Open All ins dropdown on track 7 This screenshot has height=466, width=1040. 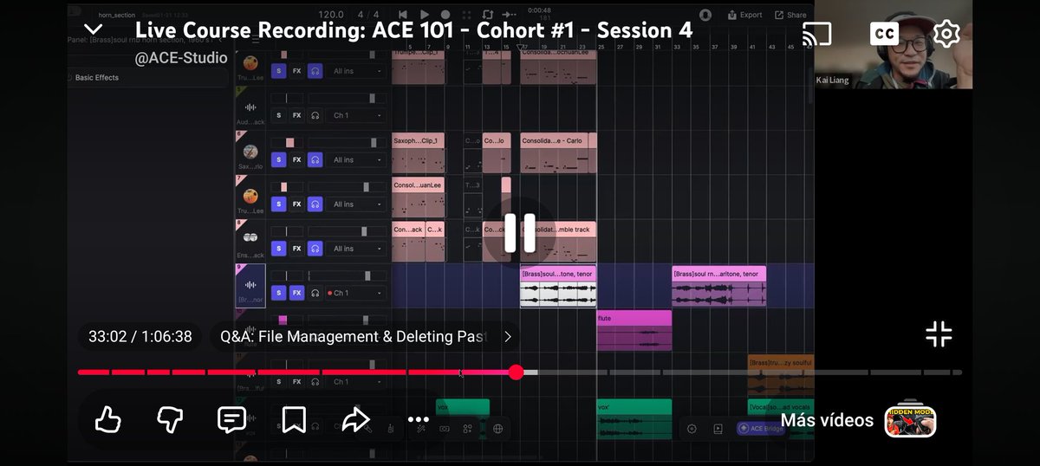356,204
